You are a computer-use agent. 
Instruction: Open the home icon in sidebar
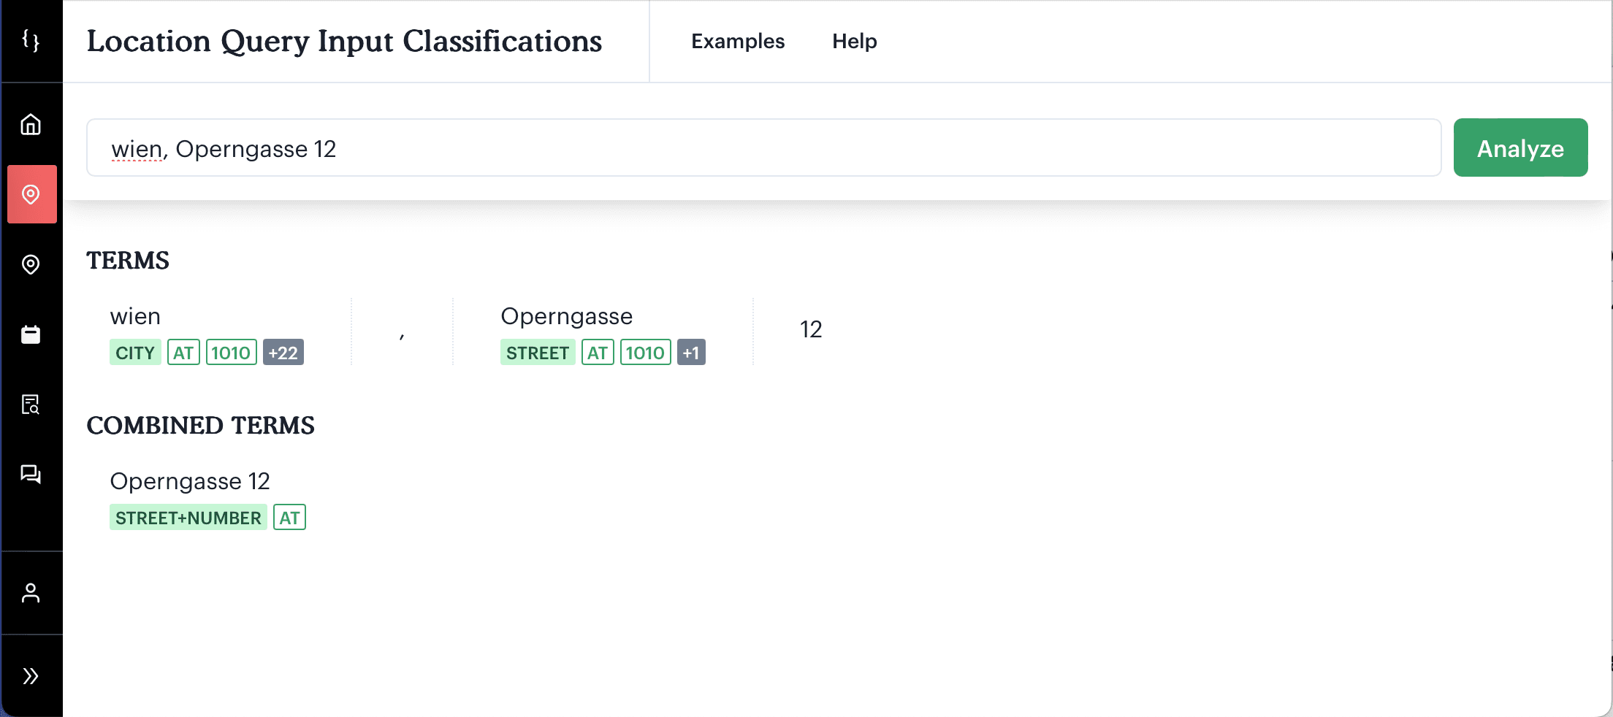click(31, 124)
